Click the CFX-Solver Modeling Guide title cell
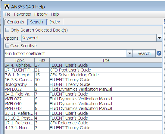The image size is (165, 134). point(106,75)
